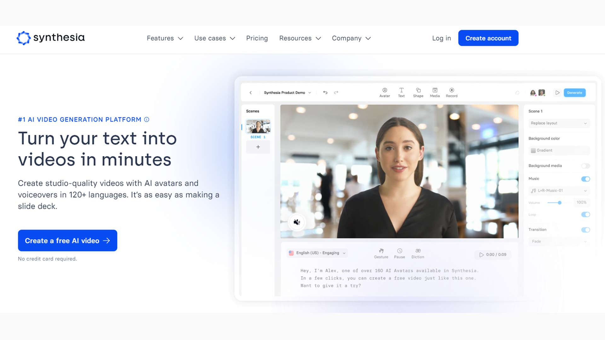Screen dimensions: 605x340
Task: Enable the Background media toggle
Action: [585, 166]
